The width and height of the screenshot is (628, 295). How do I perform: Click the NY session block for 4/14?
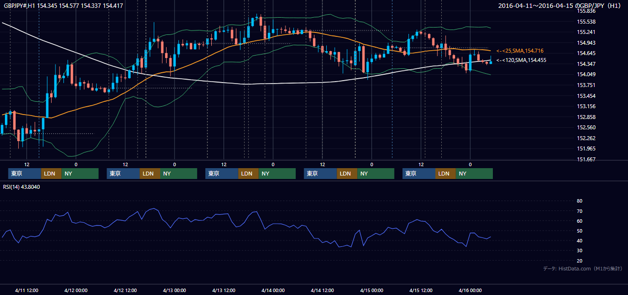coord(376,174)
